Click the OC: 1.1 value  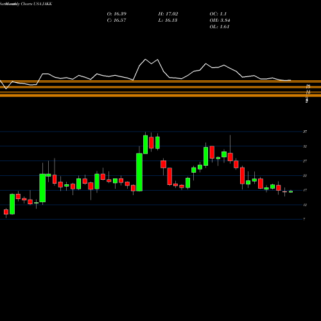(218, 14)
